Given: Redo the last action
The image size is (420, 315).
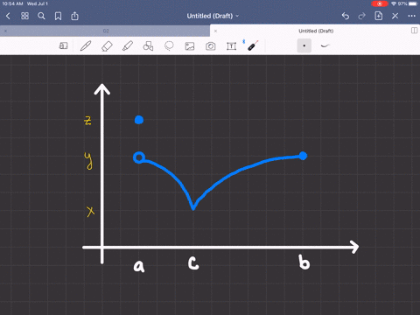Looking at the screenshot, I should coord(361,16).
